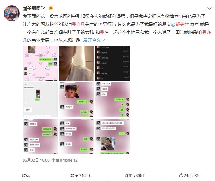Click the crown badge beside username
The image size is (215, 181).
pyautogui.click(x=51, y=8)
